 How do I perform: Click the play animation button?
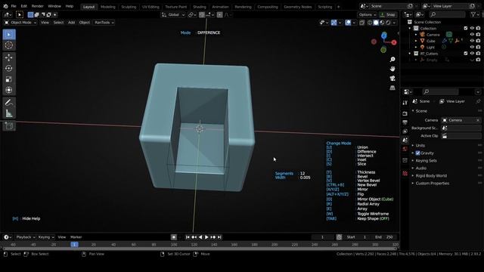pos(206,237)
